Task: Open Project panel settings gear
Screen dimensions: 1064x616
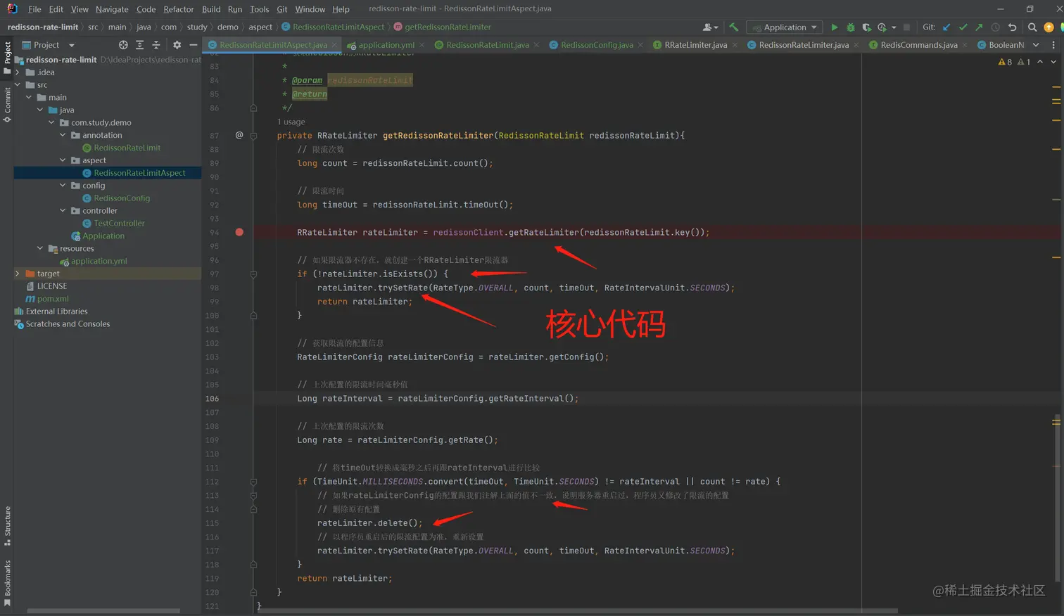Action: [x=177, y=45]
